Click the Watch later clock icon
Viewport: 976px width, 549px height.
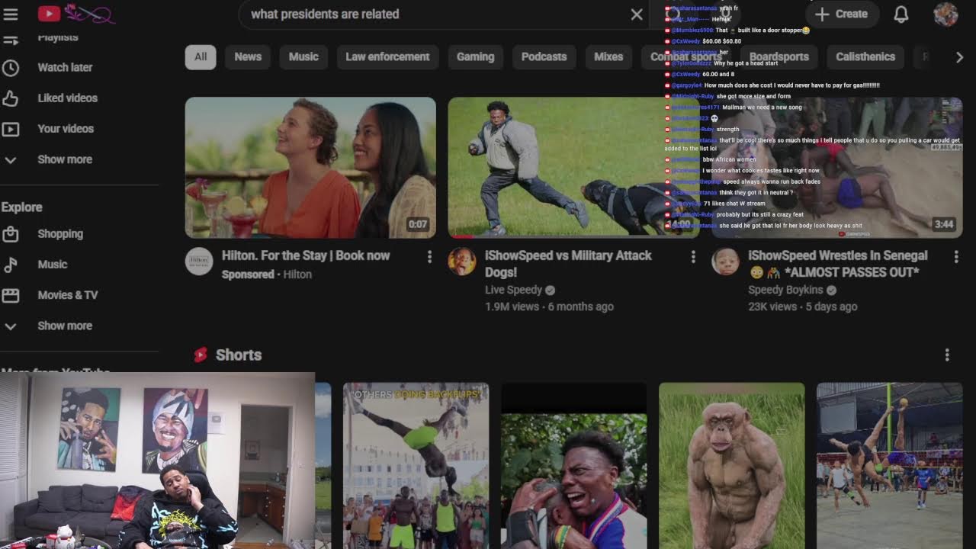tap(11, 67)
